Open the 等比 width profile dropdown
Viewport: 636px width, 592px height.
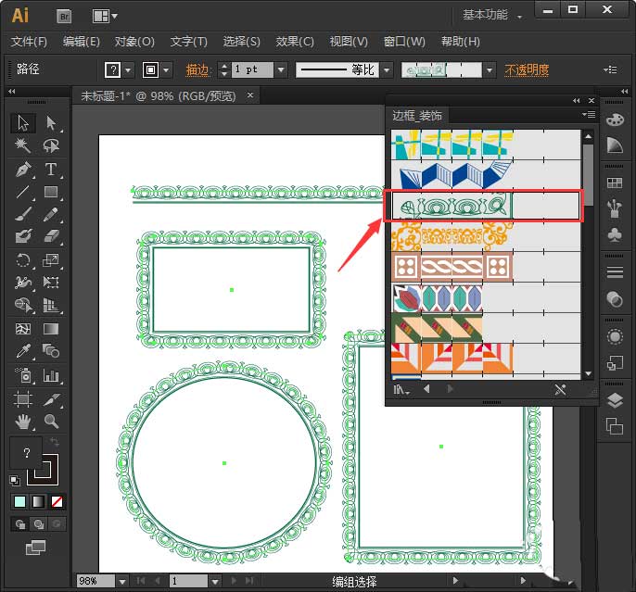click(x=387, y=70)
